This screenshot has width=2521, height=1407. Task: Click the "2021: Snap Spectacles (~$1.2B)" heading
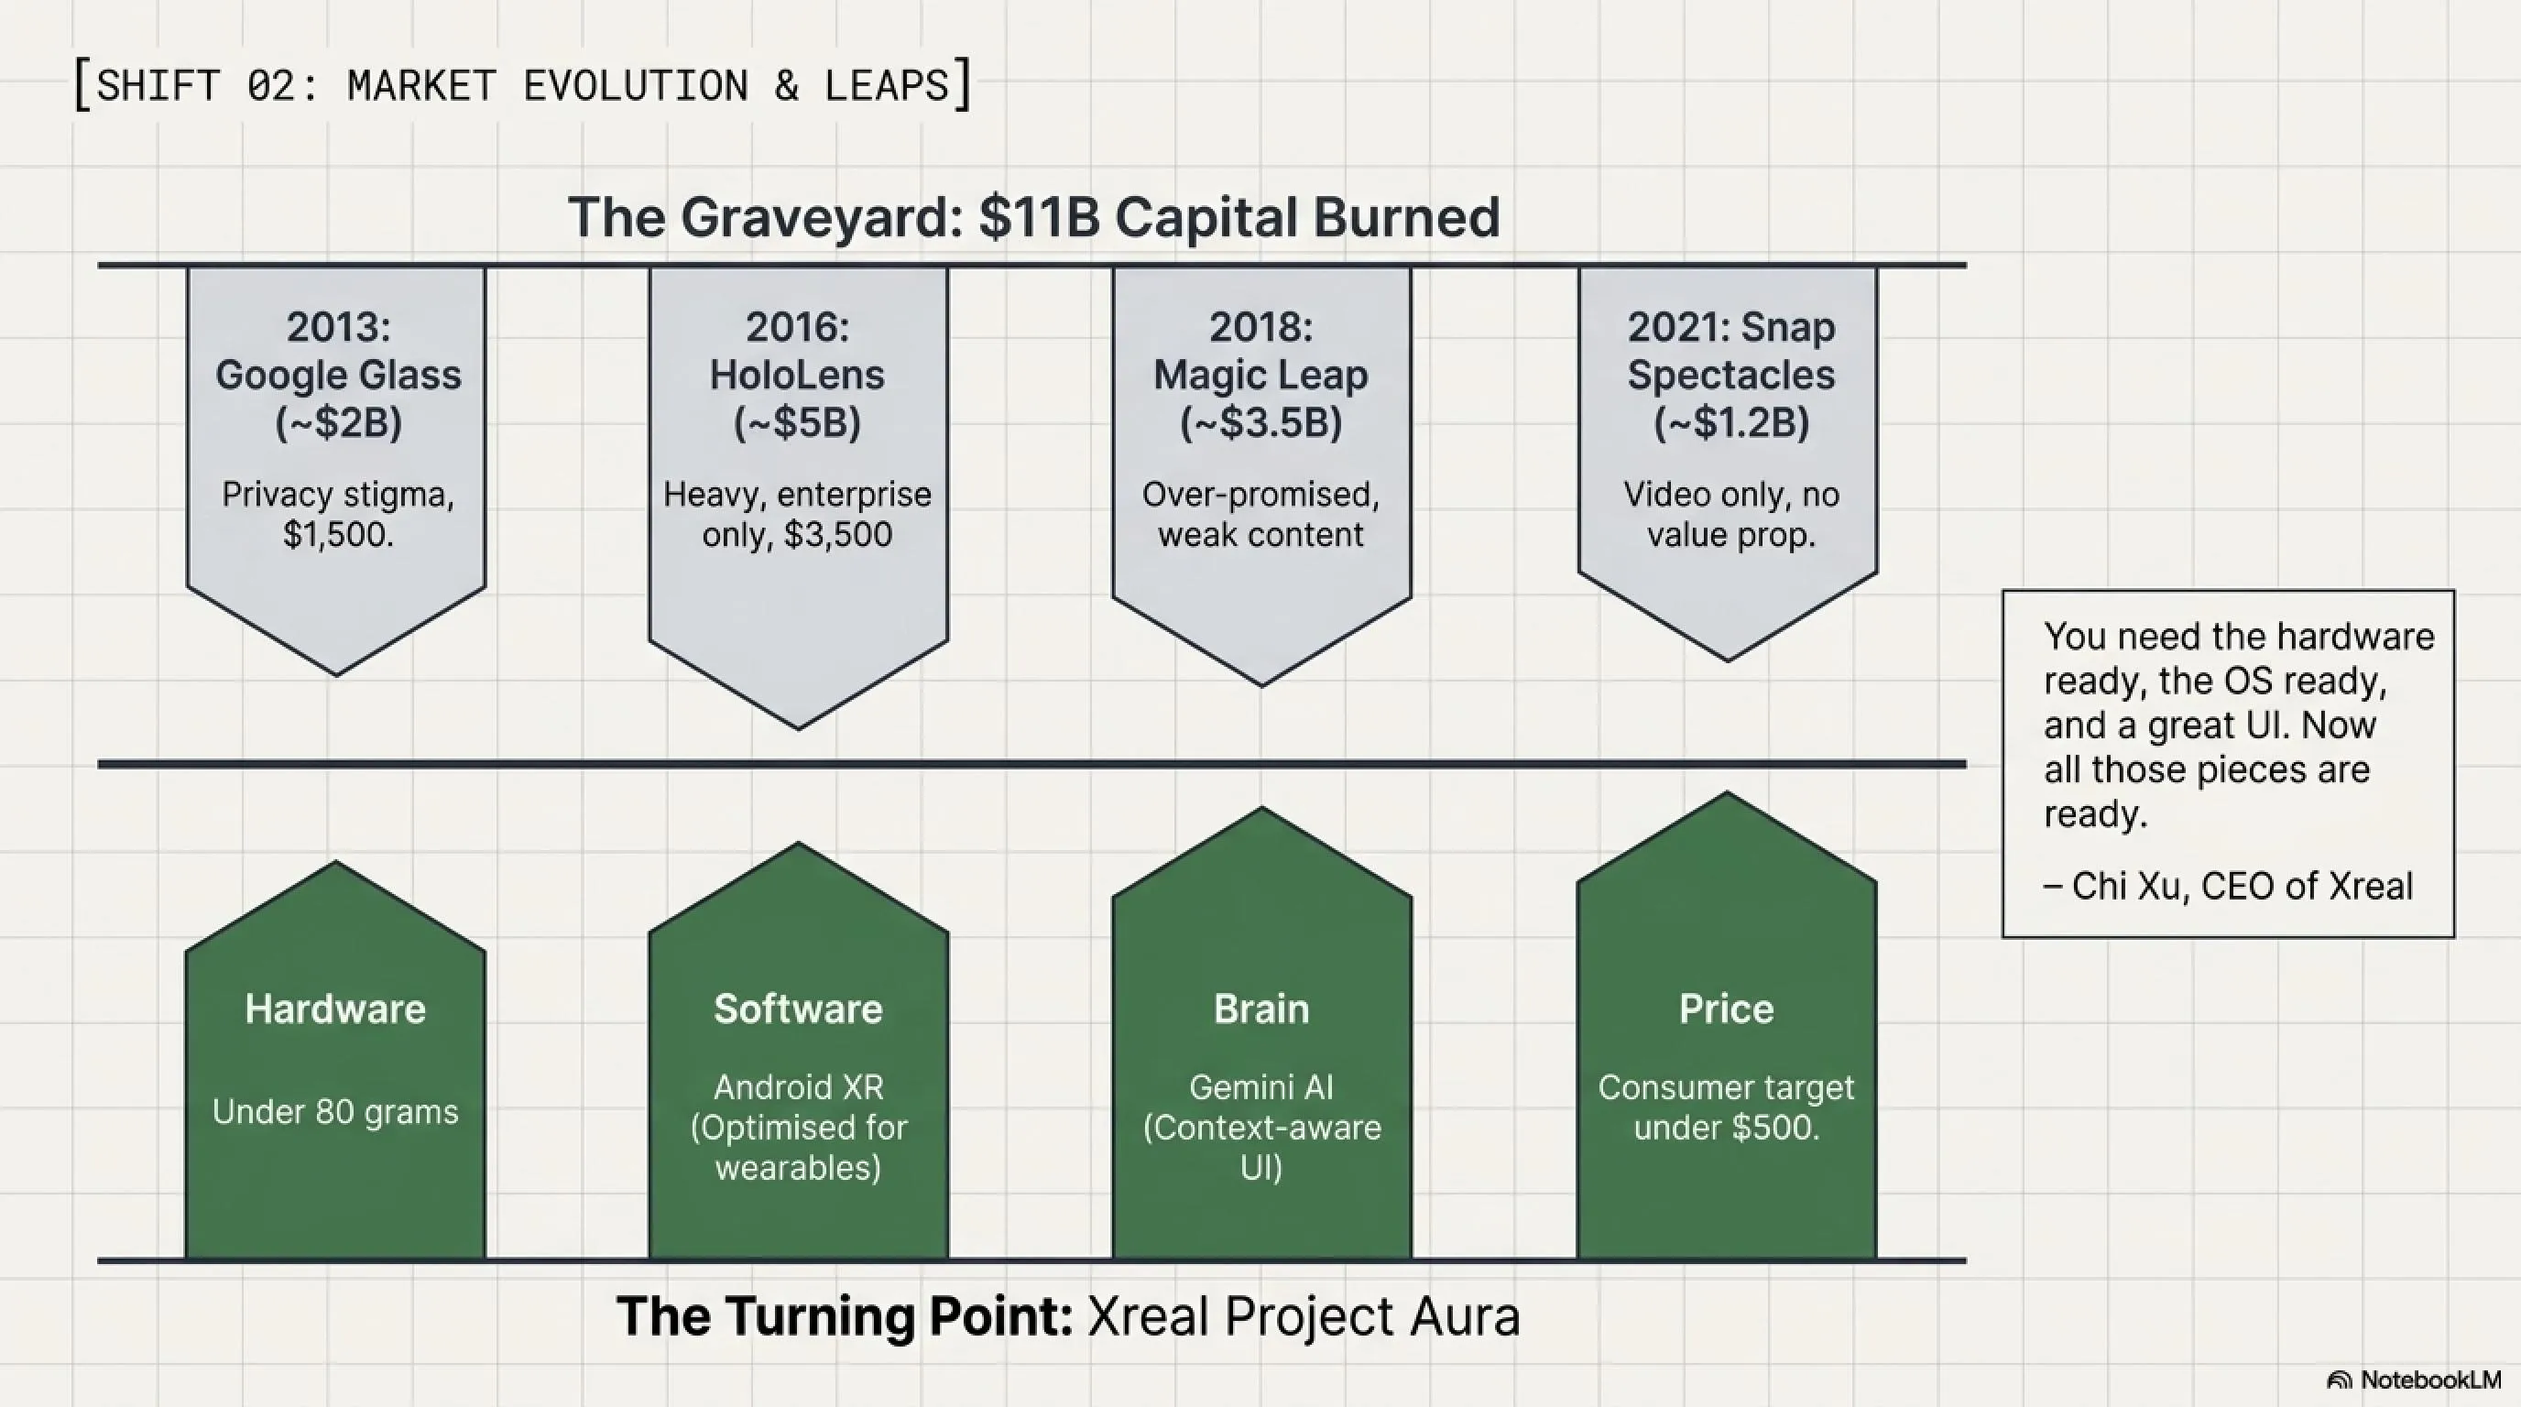[x=1730, y=375]
